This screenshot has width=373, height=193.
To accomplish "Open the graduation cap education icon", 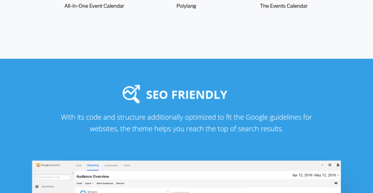I will 336,183.
